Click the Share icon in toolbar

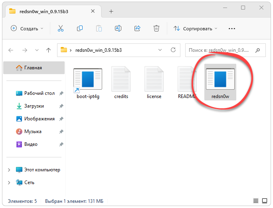137,28
